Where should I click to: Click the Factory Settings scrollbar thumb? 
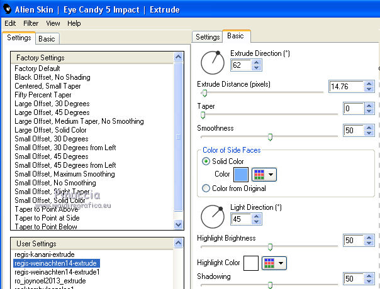tap(179, 137)
